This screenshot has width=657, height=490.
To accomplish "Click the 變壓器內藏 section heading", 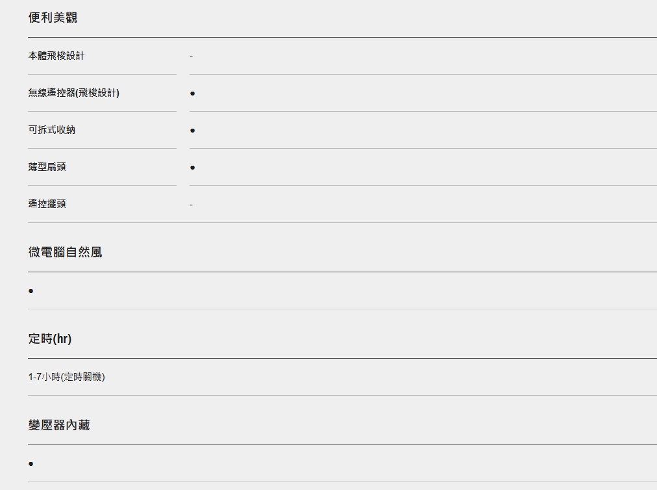I will click(59, 425).
